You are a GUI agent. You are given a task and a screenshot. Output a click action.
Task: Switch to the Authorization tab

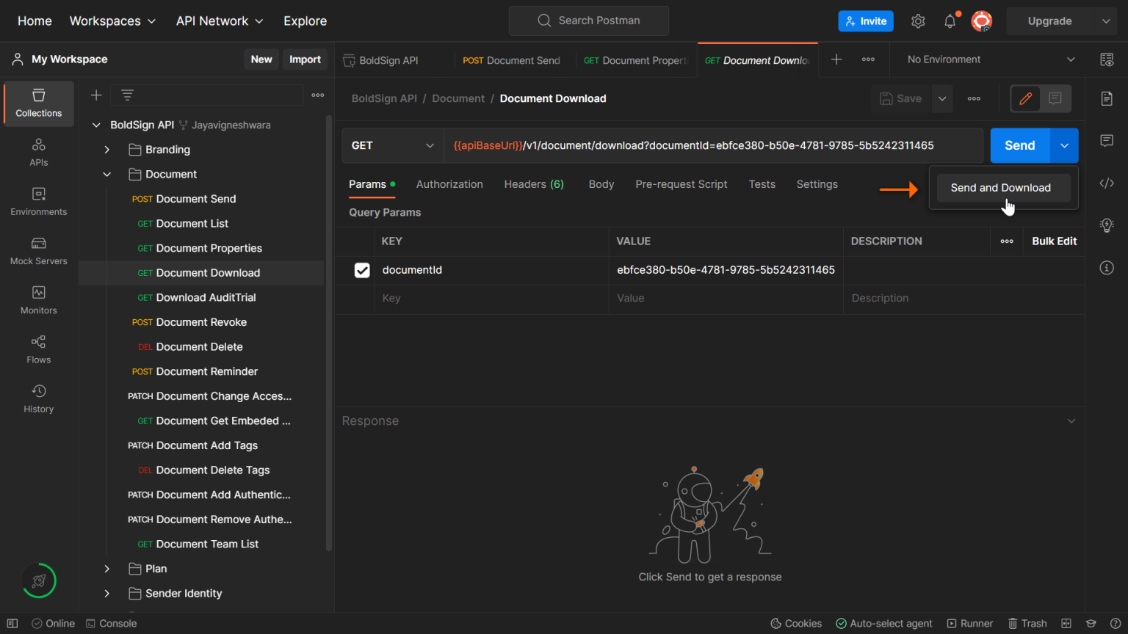(449, 184)
